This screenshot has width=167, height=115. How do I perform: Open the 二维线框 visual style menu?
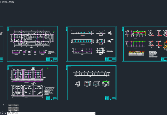(x=10, y=2)
